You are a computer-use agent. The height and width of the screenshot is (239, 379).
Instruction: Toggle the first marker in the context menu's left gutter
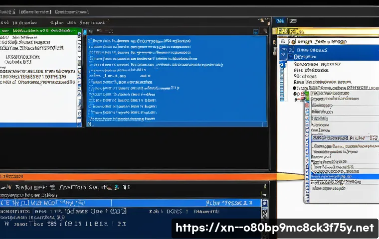pyautogui.click(x=308, y=105)
